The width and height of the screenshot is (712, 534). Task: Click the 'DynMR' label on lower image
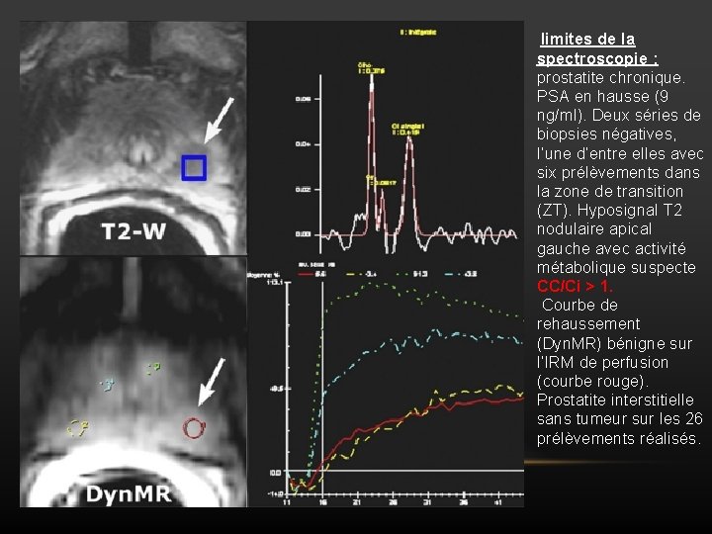[x=129, y=493]
